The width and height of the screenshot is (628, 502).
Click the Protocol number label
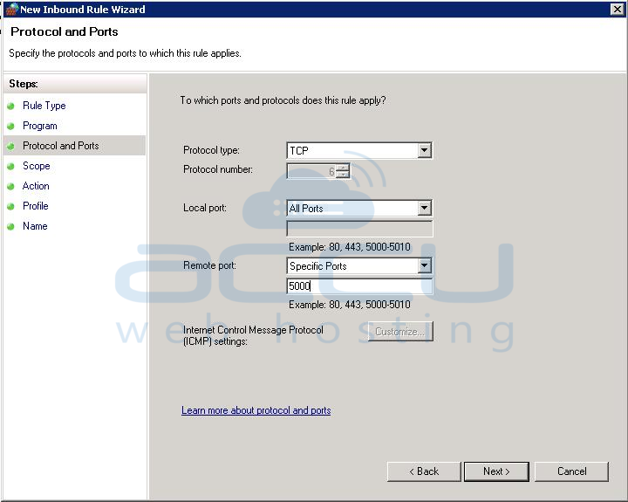(218, 169)
